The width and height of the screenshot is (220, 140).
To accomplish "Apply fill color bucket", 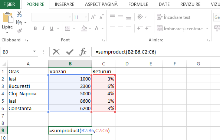I will [84, 28].
